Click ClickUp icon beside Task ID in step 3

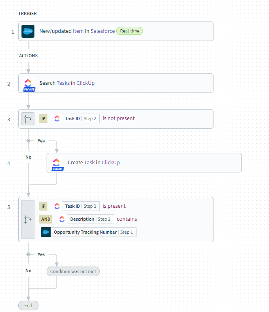pos(57,118)
